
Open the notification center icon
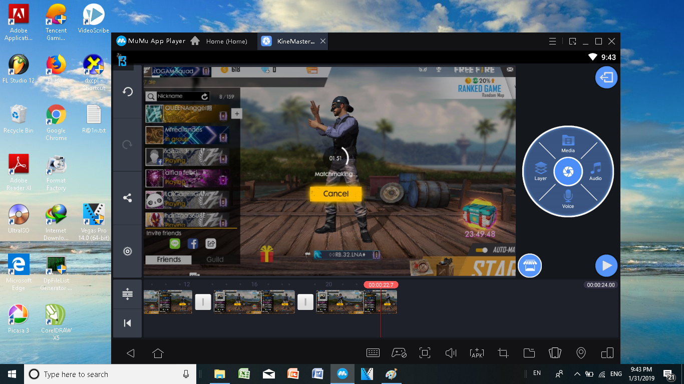[x=669, y=373]
